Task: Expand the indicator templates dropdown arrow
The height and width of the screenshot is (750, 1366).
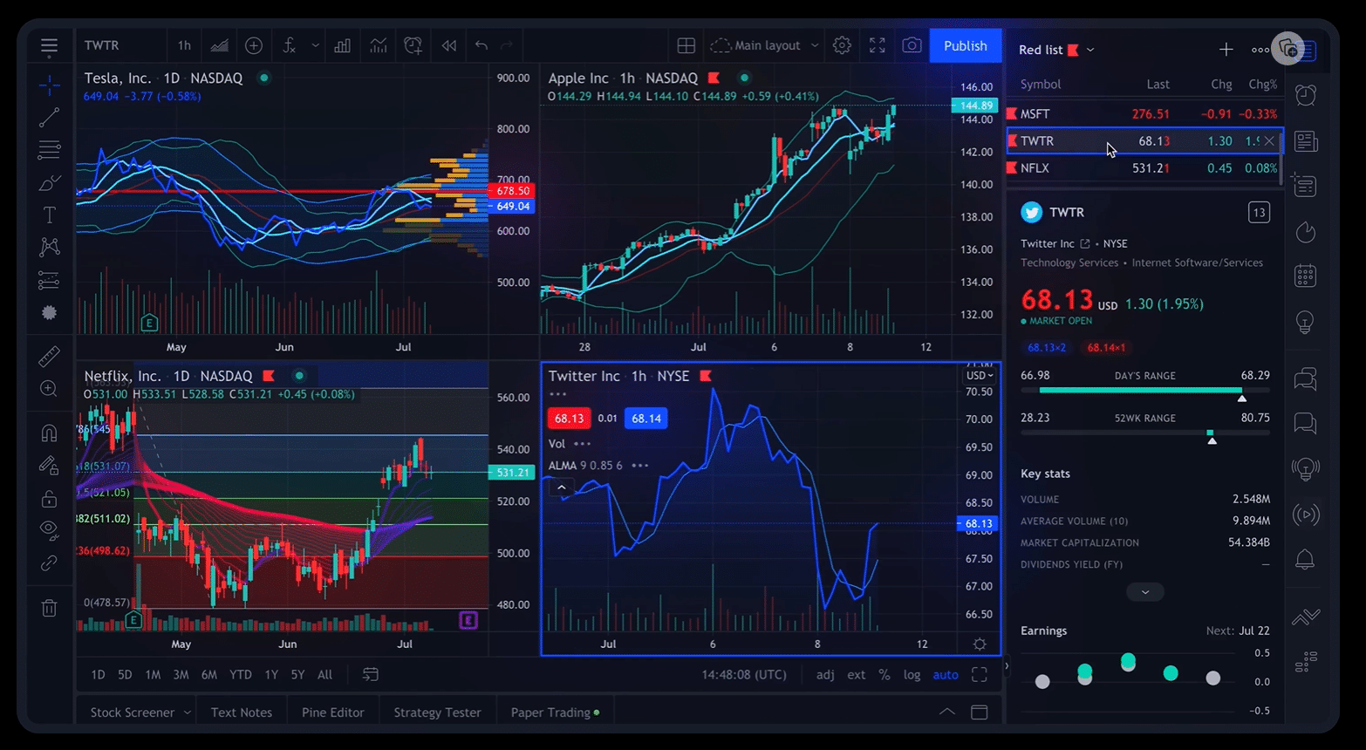Action: point(316,45)
